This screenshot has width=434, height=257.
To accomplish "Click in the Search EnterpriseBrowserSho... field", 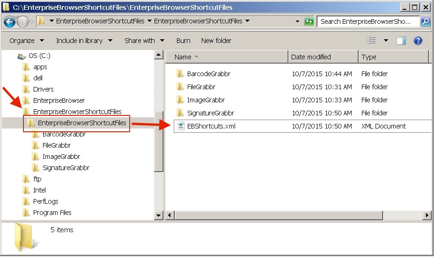I will point(368,21).
